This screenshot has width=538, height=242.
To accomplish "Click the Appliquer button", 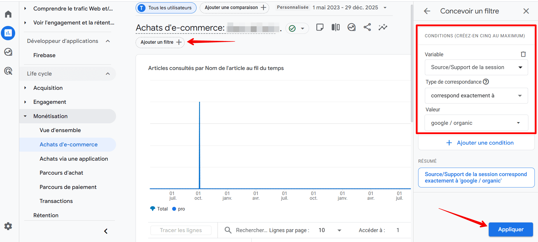I will point(510,229).
